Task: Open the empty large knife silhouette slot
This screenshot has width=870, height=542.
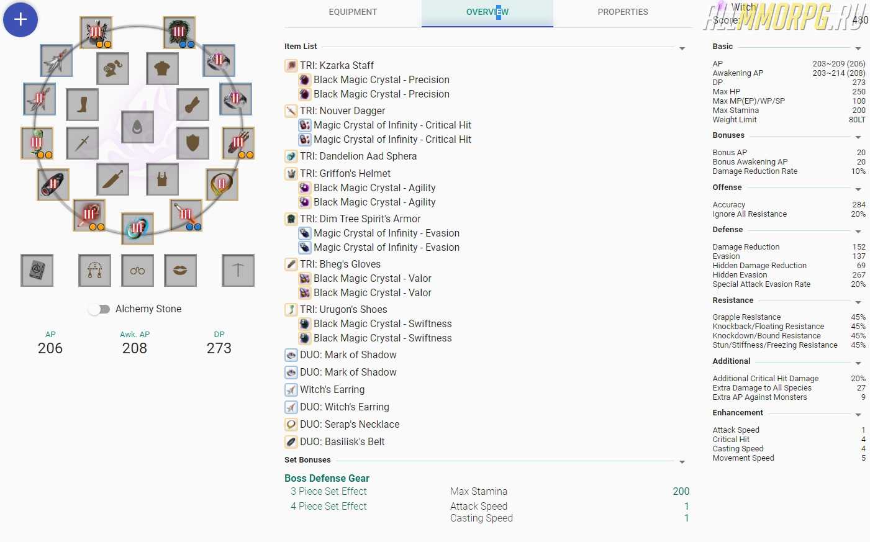Action: [x=113, y=179]
